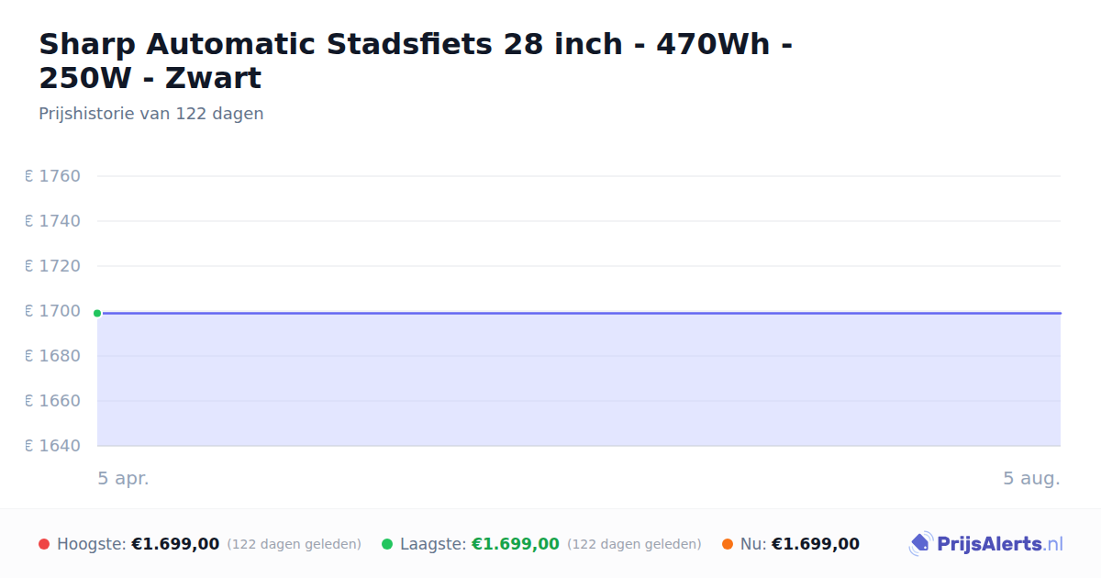
Task: Click the red Hoogste legend dot
Action: tap(44, 544)
